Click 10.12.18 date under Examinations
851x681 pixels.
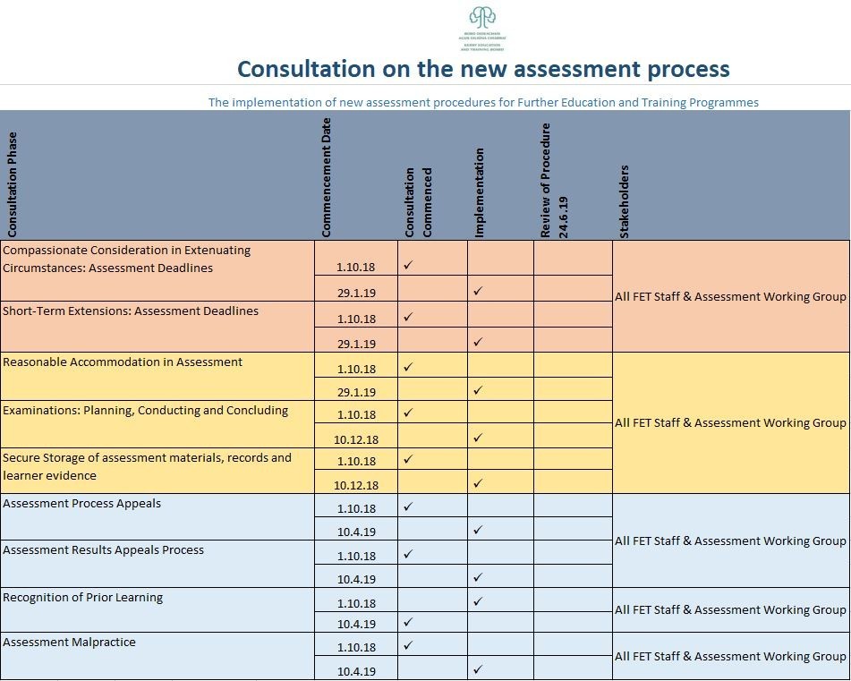356,439
